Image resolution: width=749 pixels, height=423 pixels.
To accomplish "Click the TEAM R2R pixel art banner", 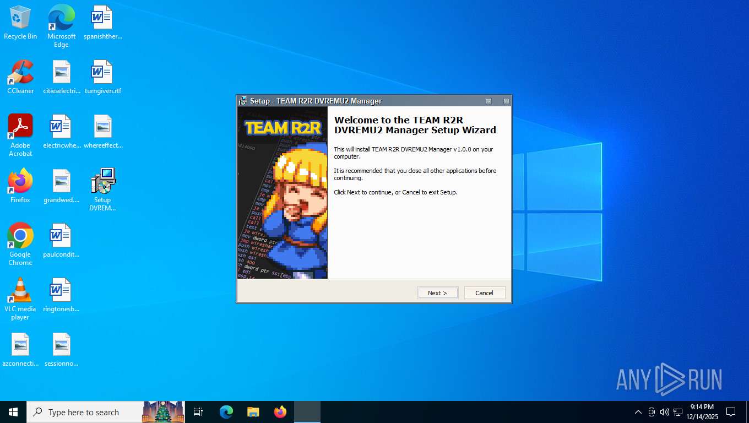I will (283, 192).
